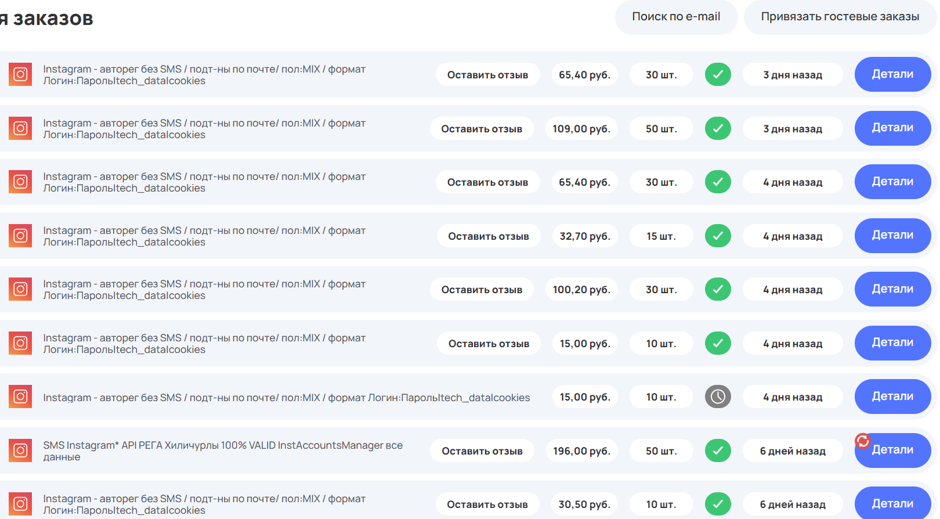Click Оставить отзыв on the 30,50 руб. order

[x=487, y=504]
